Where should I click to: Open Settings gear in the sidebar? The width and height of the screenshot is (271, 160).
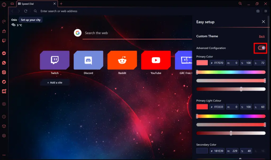(x=4, y=136)
